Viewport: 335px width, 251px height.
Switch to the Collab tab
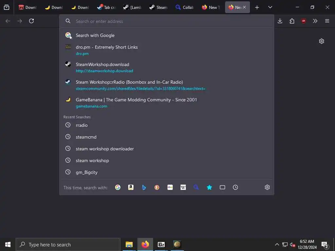coord(185,7)
